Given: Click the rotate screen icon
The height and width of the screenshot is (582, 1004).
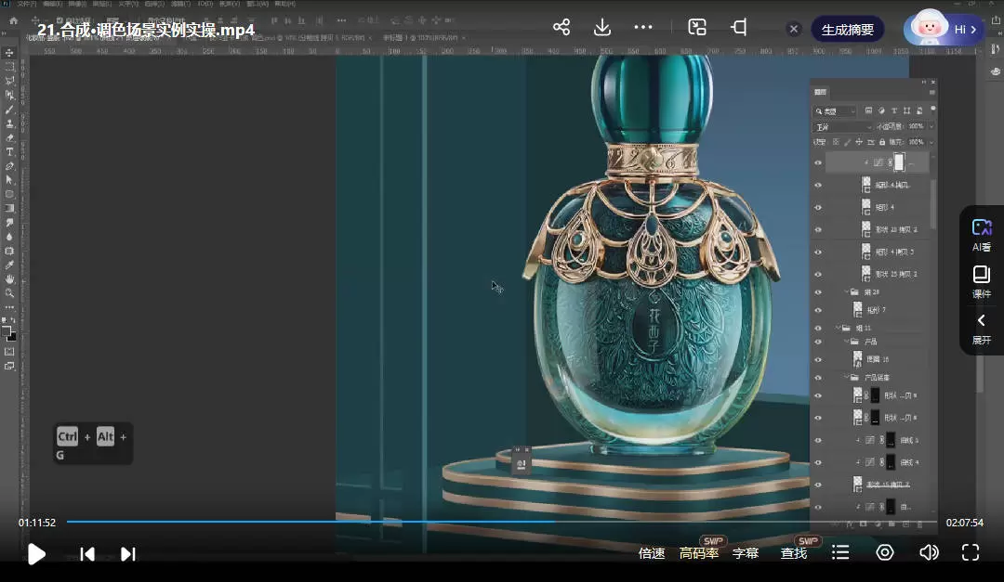Looking at the screenshot, I should [x=738, y=27].
